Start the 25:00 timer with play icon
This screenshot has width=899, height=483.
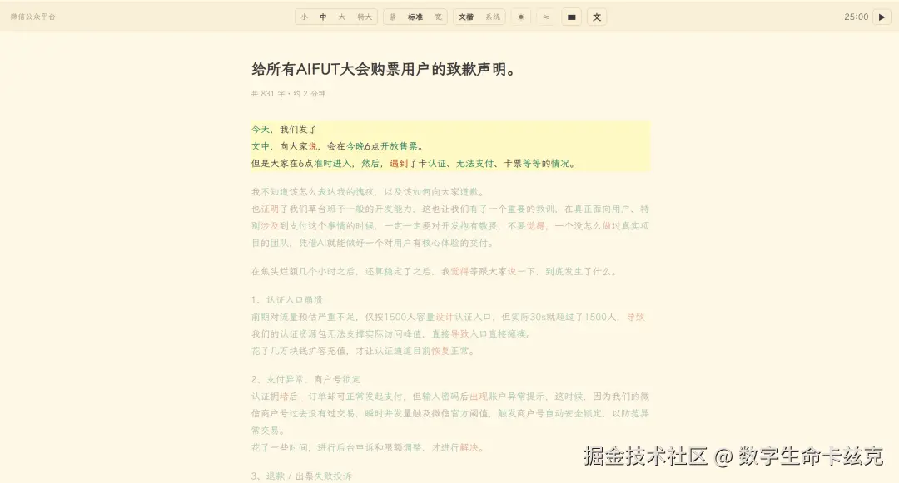[881, 17]
